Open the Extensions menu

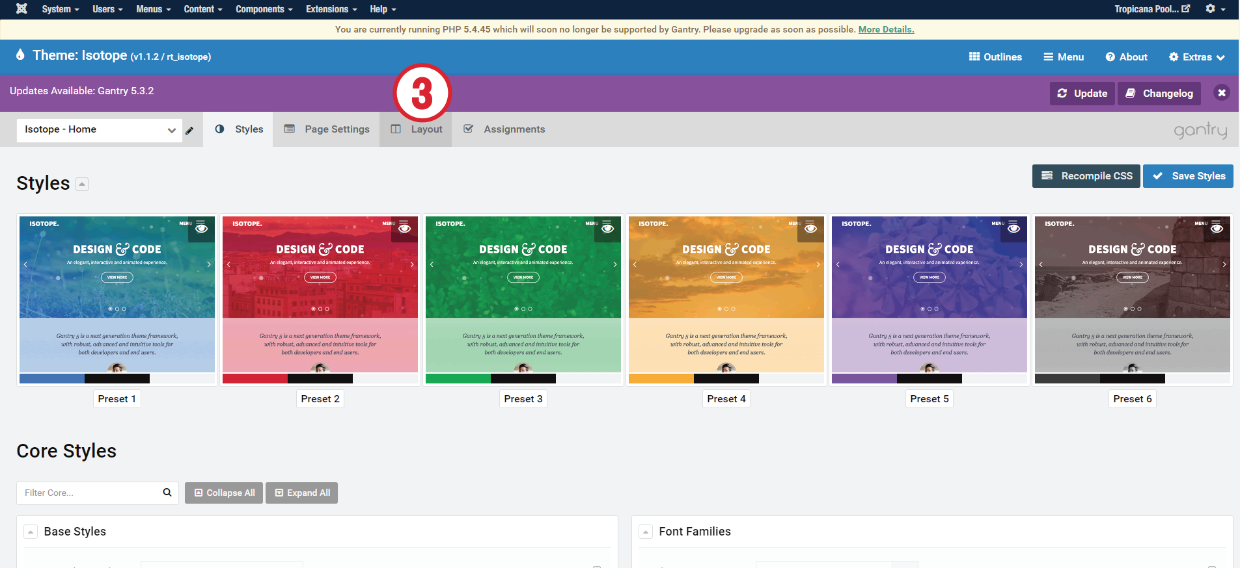tap(331, 9)
